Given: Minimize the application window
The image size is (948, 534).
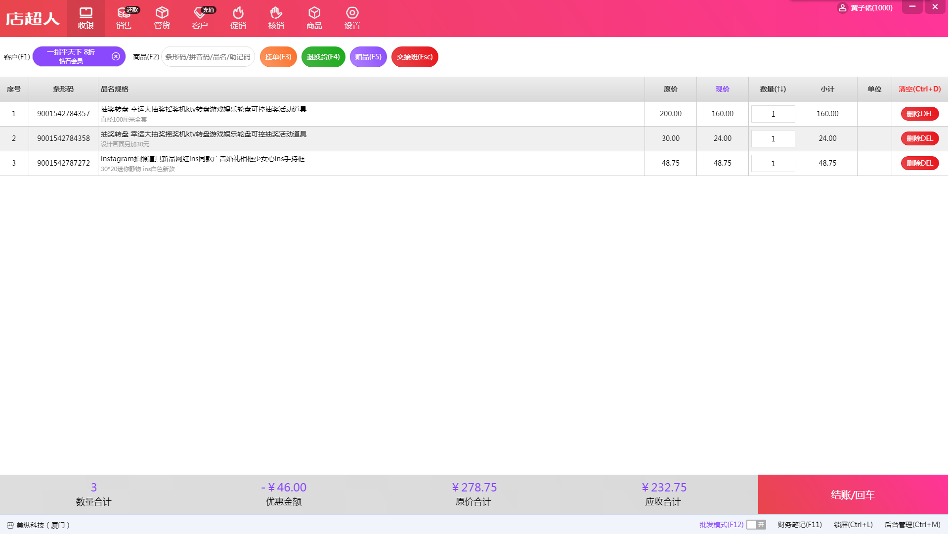Looking at the screenshot, I should (912, 7).
